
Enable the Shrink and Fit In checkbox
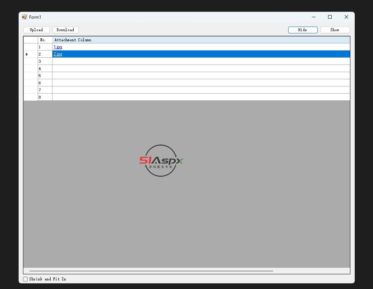pos(26,279)
